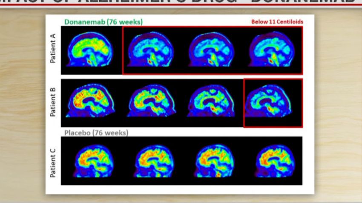Open Patient A's first brain scan
This screenshot has height=203, width=362.
[90, 49]
